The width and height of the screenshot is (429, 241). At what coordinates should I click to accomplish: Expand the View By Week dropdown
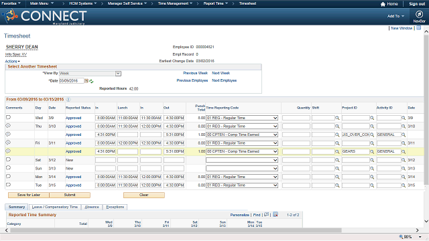click(x=118, y=74)
